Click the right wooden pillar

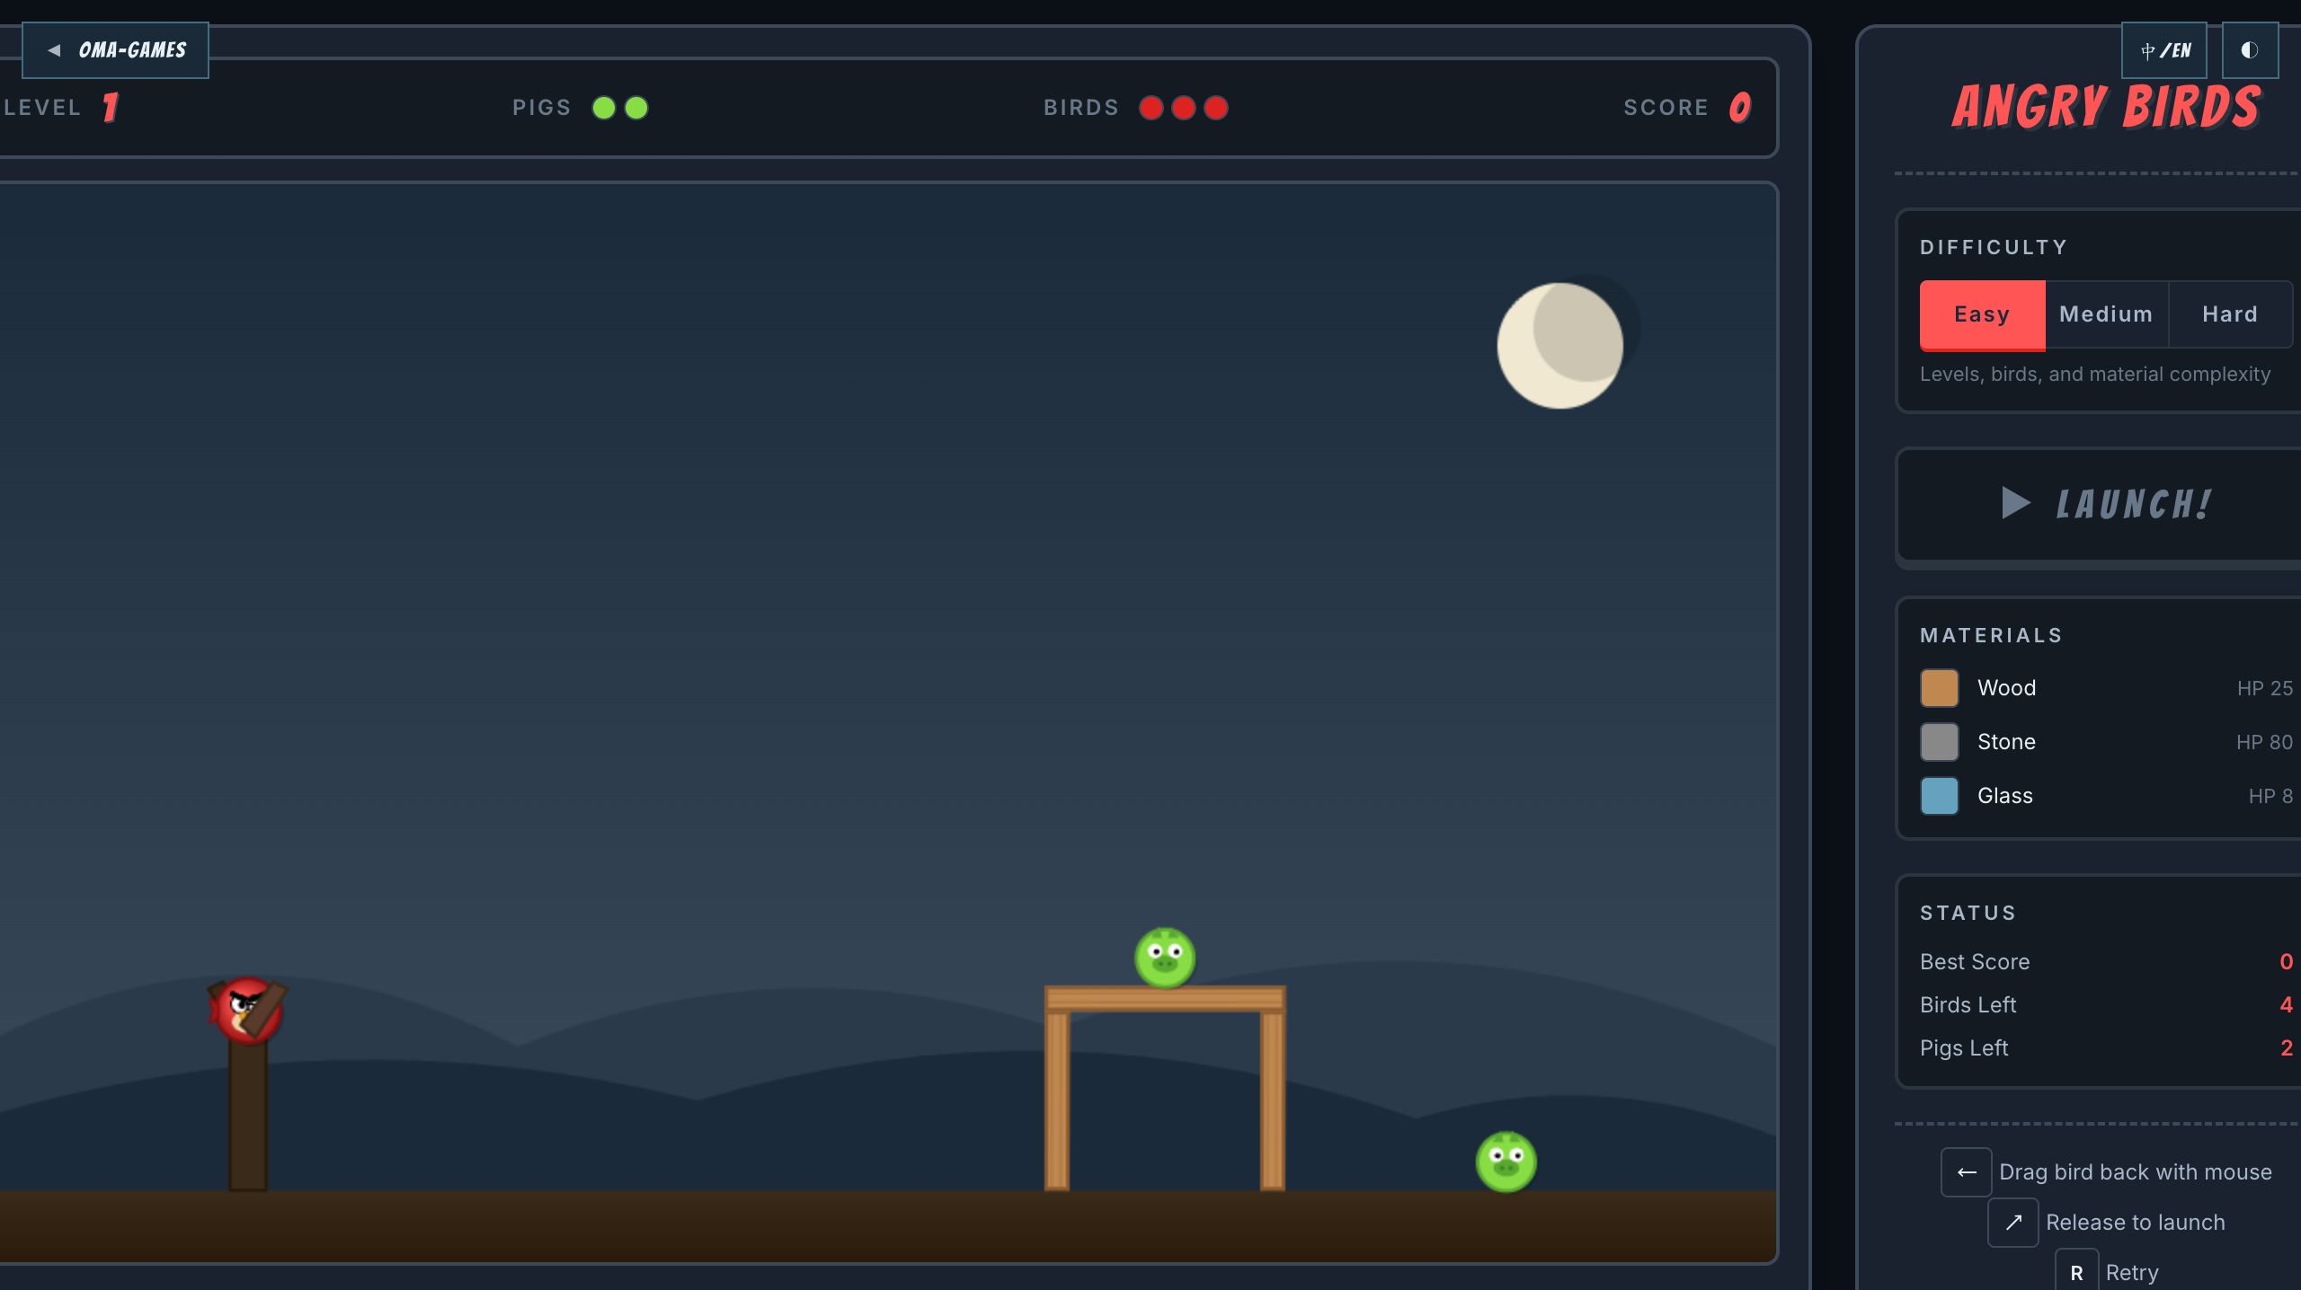[x=1273, y=1101]
